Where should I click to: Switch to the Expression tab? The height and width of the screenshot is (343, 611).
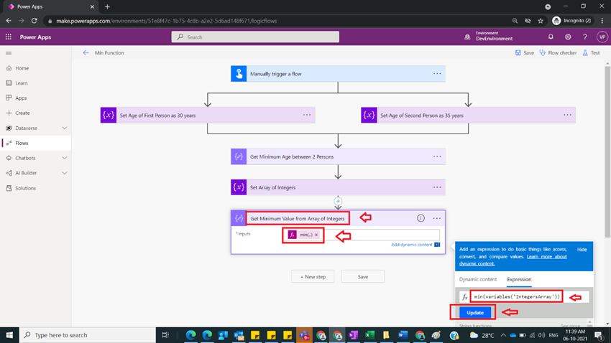pos(519,279)
